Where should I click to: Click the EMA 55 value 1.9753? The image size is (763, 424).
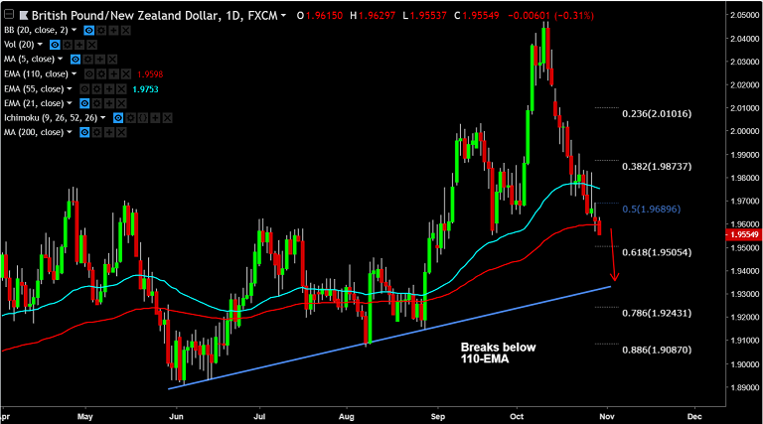tap(145, 89)
